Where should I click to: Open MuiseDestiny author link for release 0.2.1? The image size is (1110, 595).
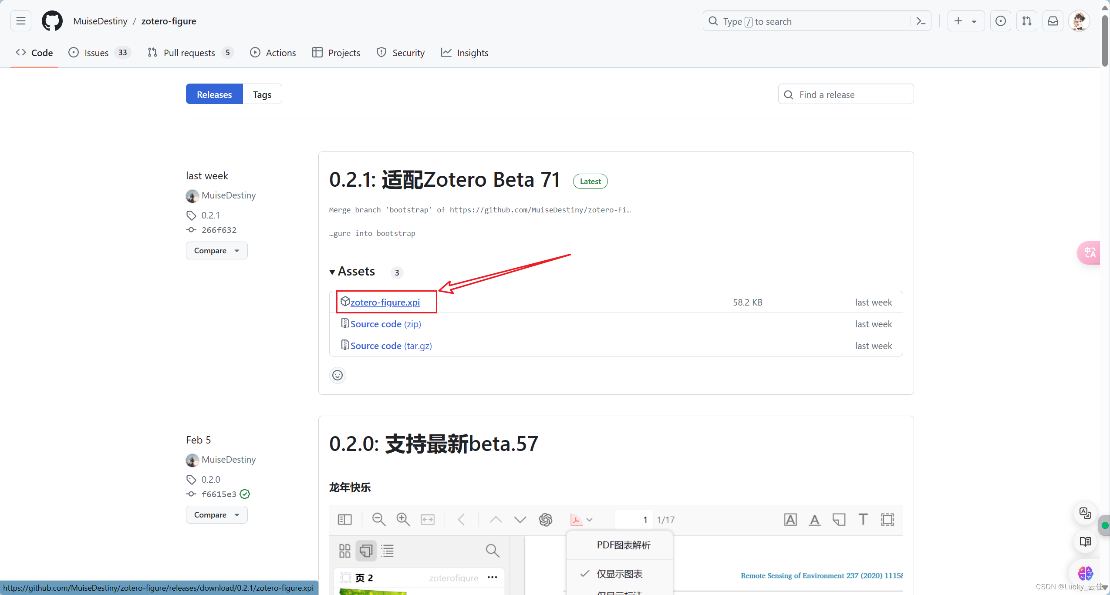pyautogui.click(x=229, y=195)
